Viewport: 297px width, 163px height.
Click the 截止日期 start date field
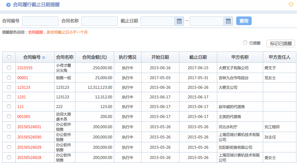pyautogui.click(x=158, y=21)
